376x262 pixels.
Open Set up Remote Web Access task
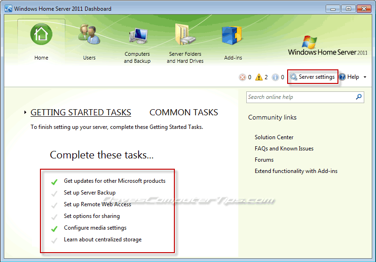pyautogui.click(x=97, y=204)
